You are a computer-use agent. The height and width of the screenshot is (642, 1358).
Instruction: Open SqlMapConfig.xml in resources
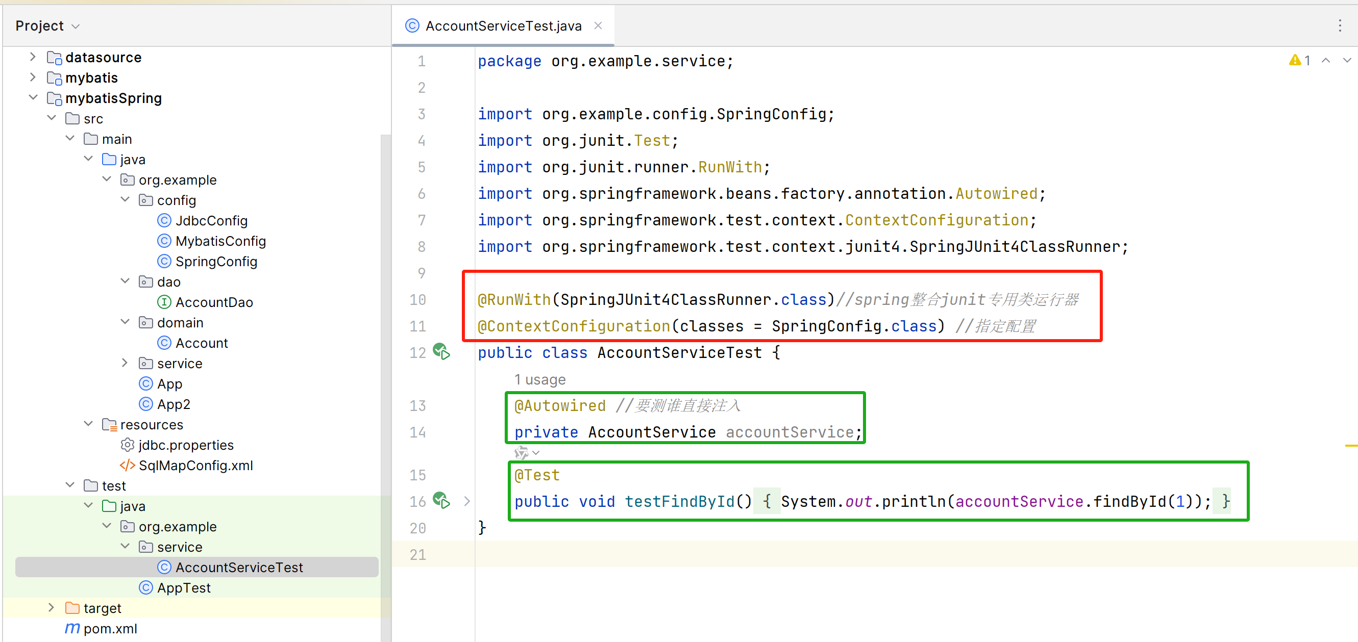coord(195,466)
